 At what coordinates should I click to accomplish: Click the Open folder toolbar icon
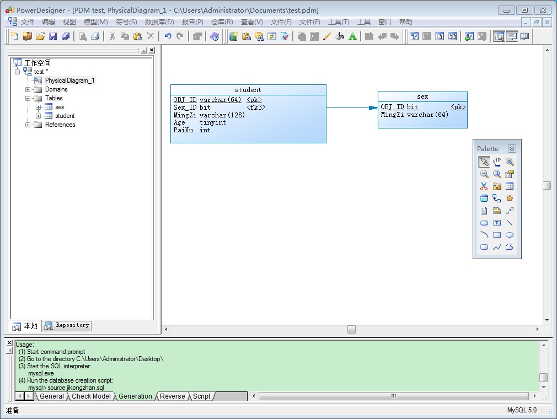click(40, 36)
